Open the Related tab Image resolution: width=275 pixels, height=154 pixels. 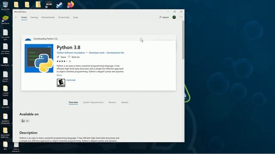(125, 102)
